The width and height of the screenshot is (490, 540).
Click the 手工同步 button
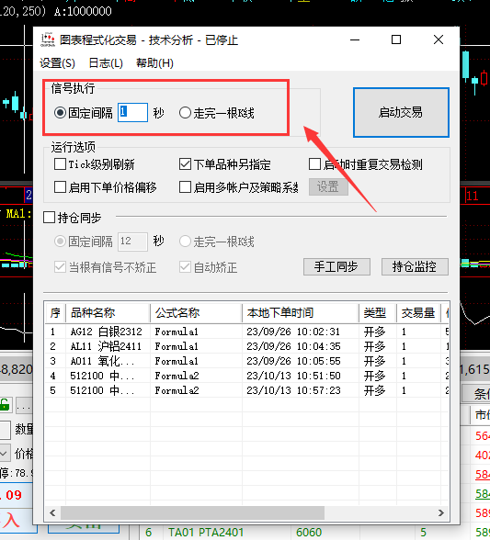pos(336,266)
